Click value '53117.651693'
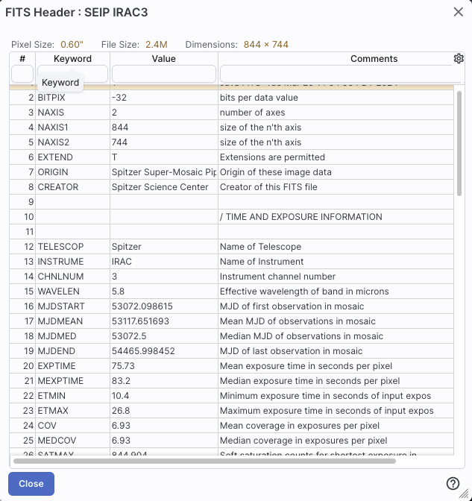Image resolution: width=472 pixels, height=501 pixels. 140,321
